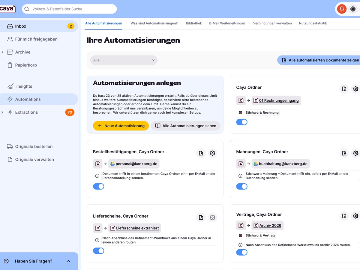Click Alle Automatisierungen sehen button
360x270 pixels.
tap(186, 126)
